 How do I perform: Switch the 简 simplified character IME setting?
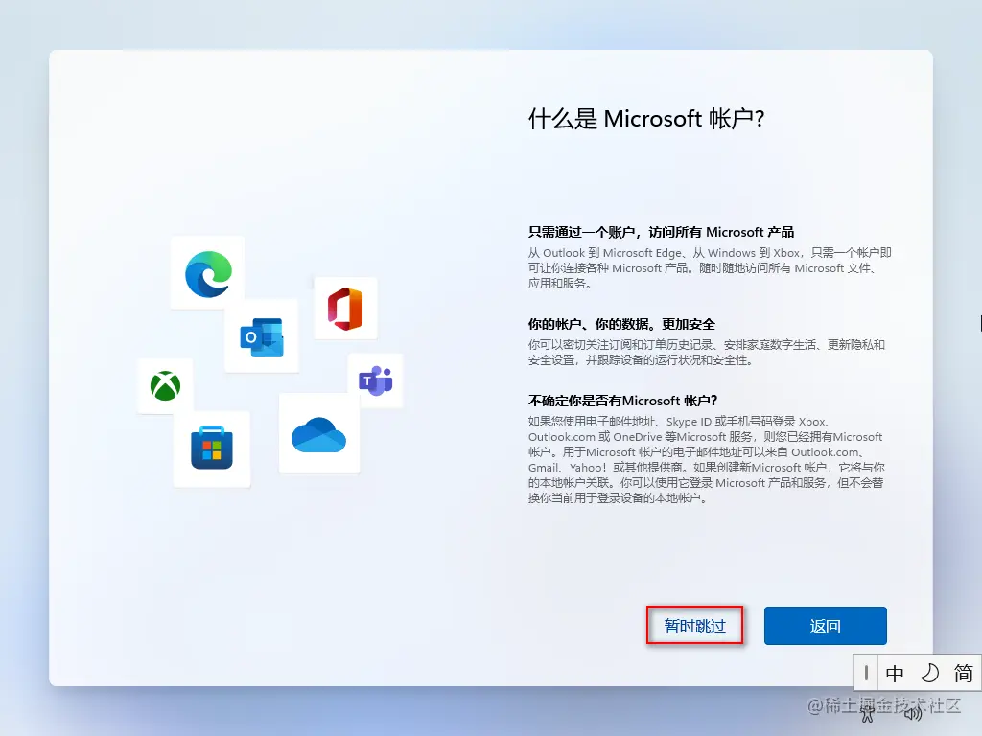(963, 674)
